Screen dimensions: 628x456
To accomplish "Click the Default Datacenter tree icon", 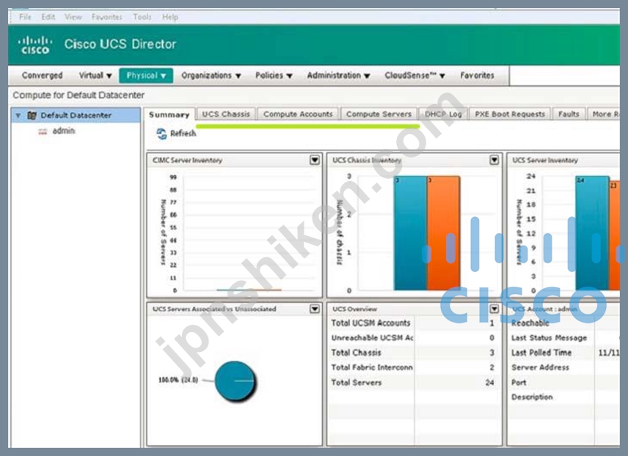I will [32, 115].
